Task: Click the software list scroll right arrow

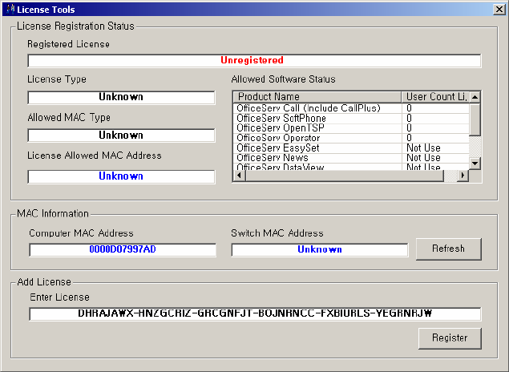Action: tap(463, 176)
